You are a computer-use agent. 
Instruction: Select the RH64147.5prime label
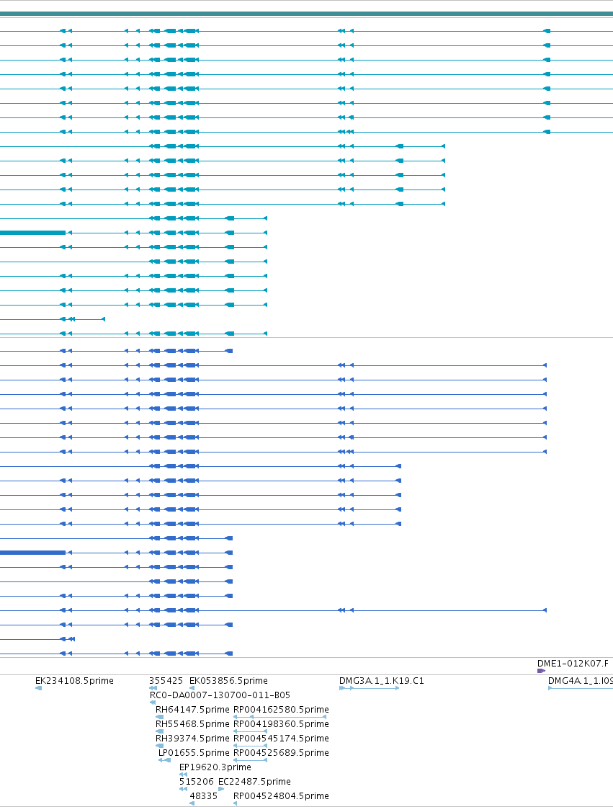[192, 709]
